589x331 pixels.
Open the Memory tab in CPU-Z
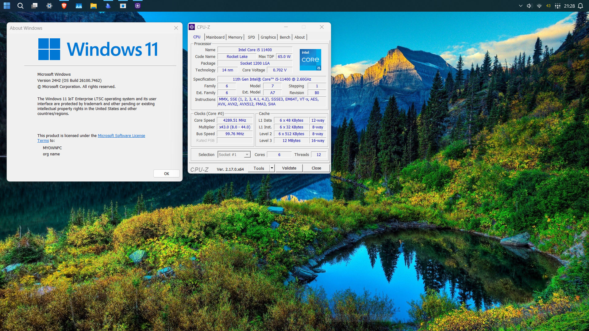click(235, 37)
